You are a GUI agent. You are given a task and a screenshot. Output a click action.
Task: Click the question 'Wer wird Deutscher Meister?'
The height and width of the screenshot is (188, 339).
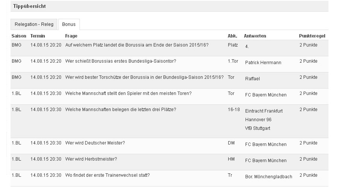(95, 143)
